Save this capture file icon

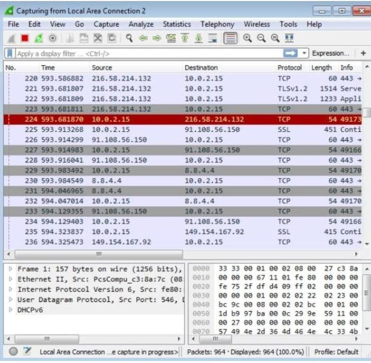pos(84,38)
